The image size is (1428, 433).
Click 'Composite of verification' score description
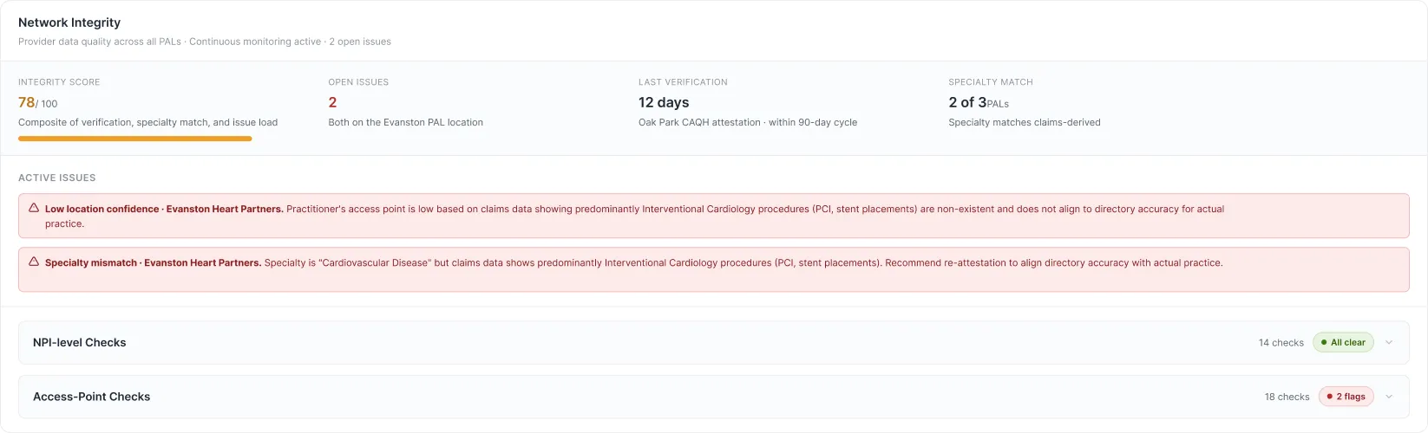click(148, 122)
